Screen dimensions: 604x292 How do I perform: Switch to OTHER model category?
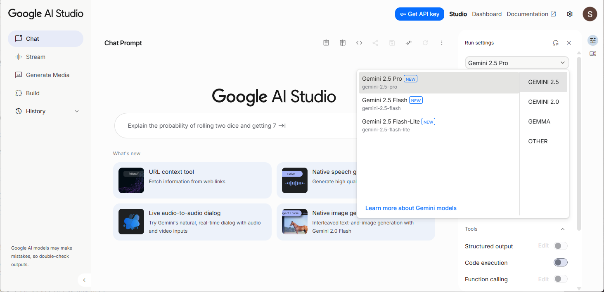coord(543,141)
